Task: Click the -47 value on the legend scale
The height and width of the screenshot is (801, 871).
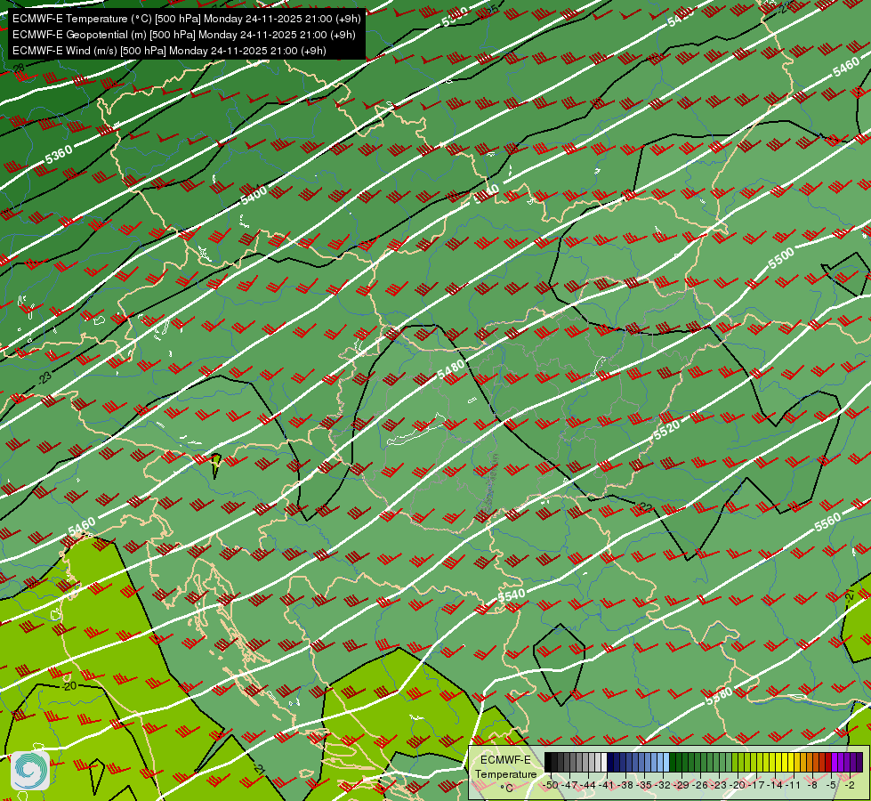Action: [x=569, y=786]
